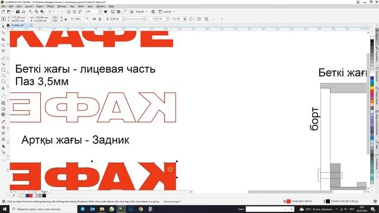Open the File menu
Image resolution: width=379 pixels, height=213 pixels.
pyautogui.click(x=4, y=7)
